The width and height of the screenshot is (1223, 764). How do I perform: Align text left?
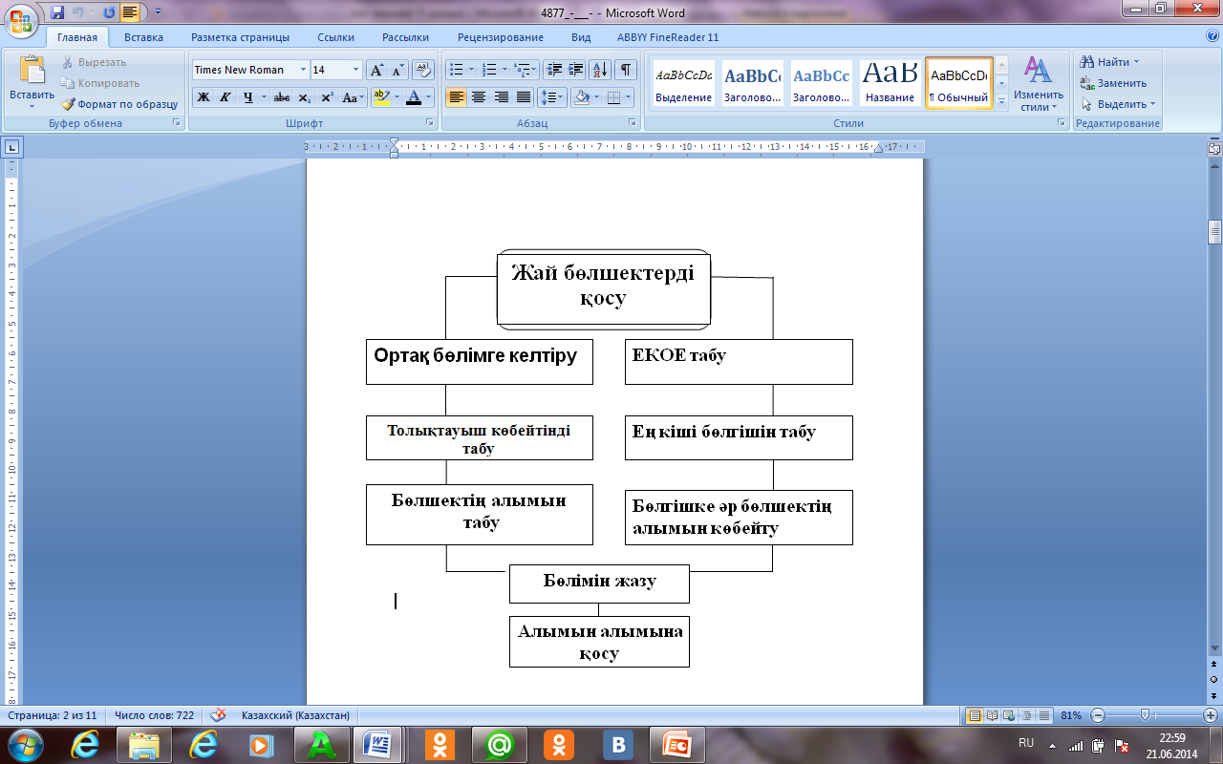coord(457,97)
